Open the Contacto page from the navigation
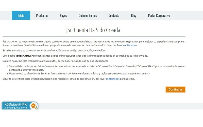The width and height of the screenshot is (203, 127). coord(114,15)
